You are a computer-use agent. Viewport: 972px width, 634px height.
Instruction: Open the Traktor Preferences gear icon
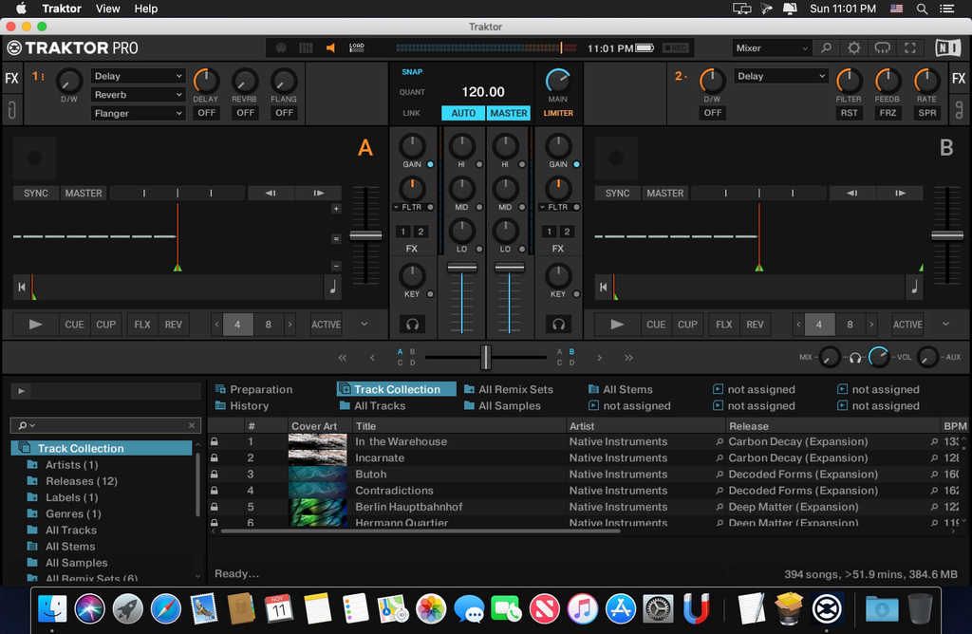(852, 47)
